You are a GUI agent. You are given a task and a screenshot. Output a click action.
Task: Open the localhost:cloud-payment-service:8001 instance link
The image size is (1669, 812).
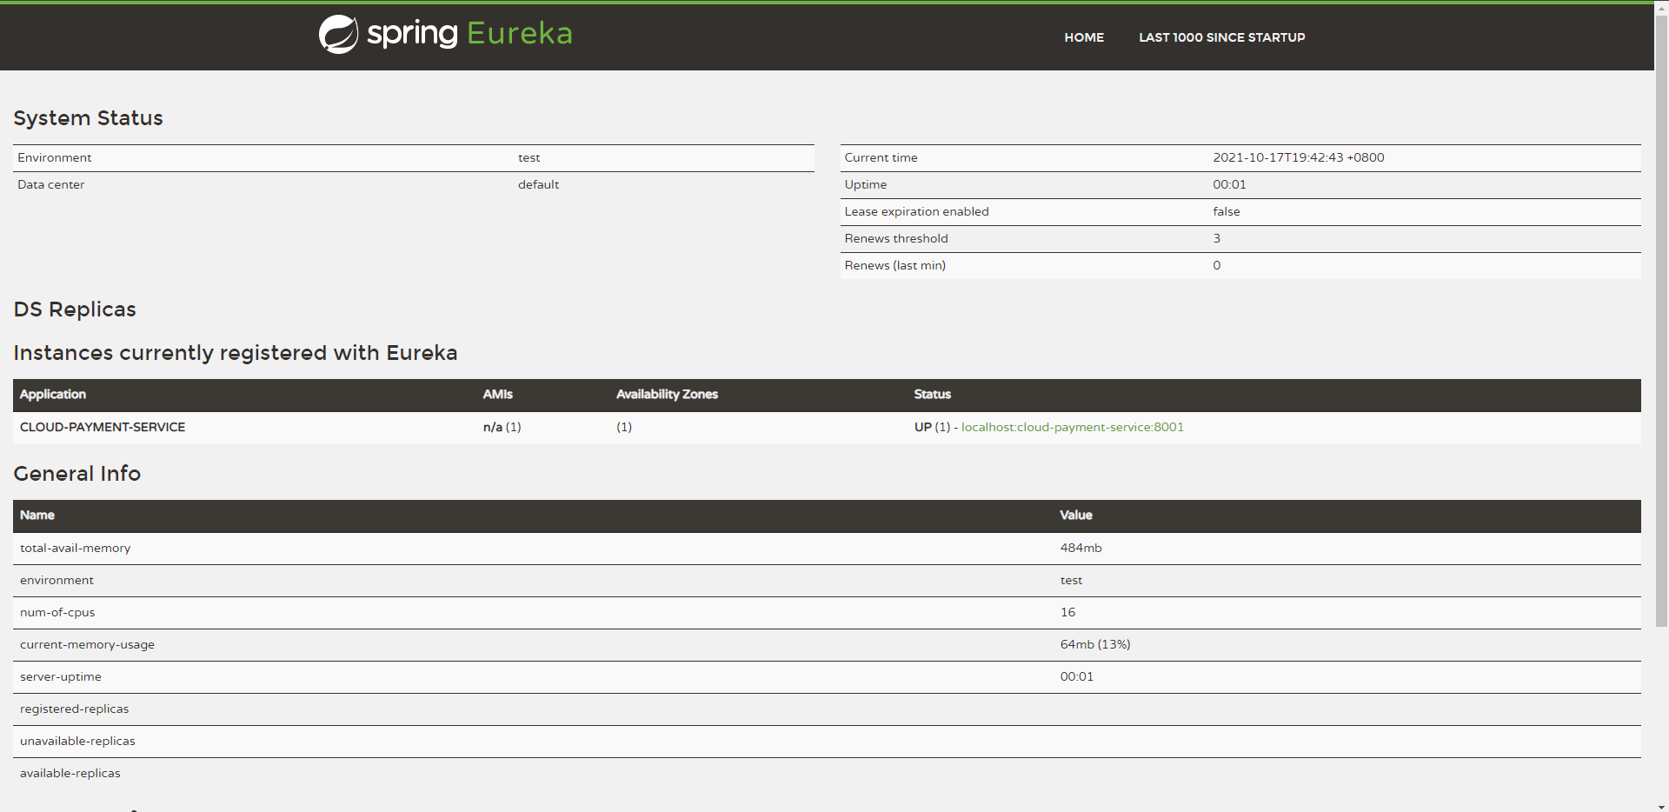pos(1073,427)
